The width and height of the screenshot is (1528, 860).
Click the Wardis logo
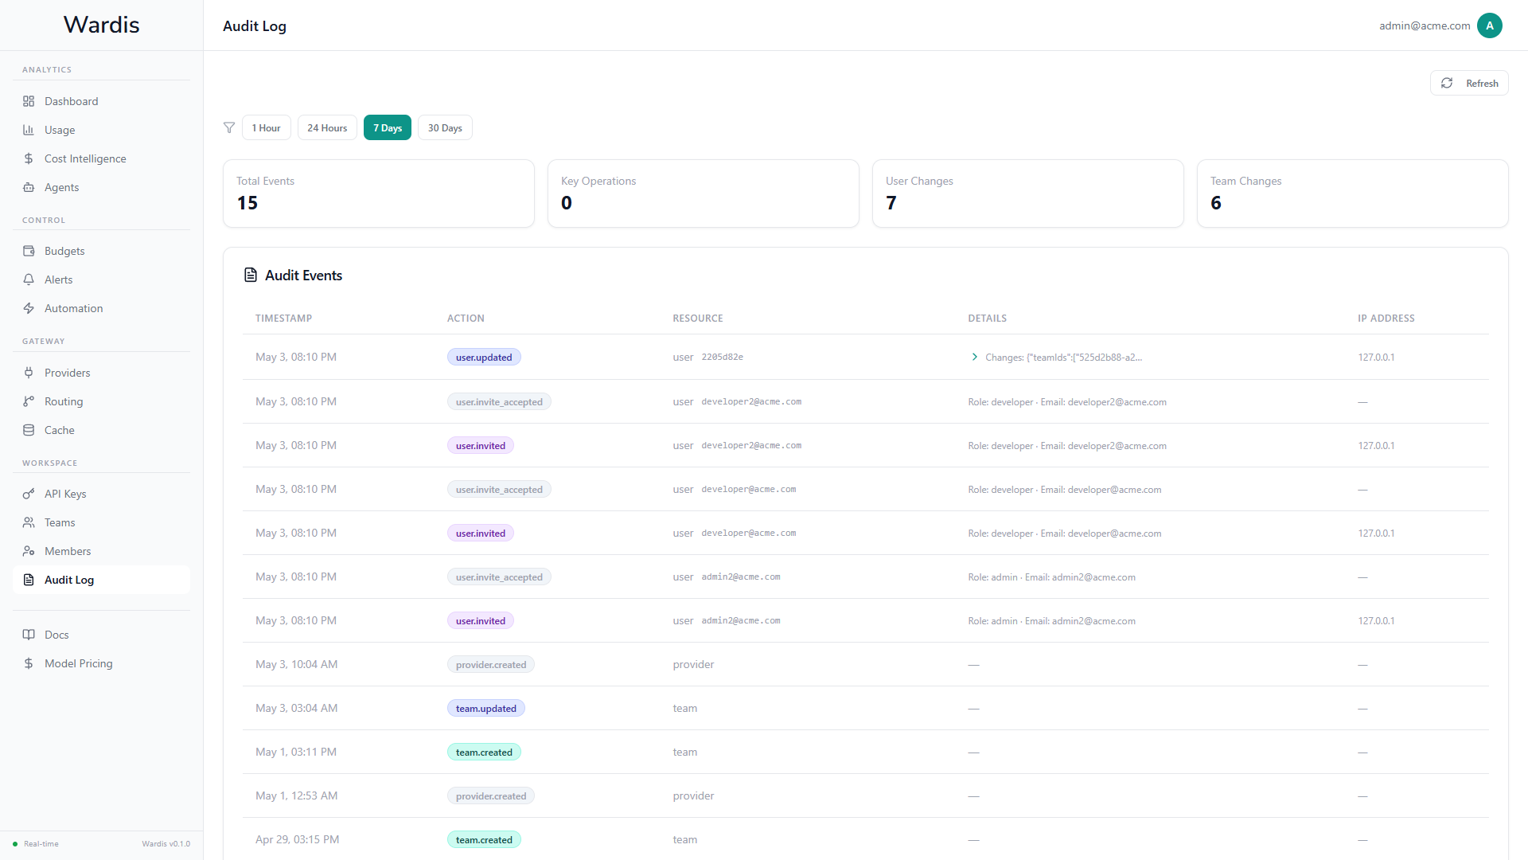pos(101,25)
